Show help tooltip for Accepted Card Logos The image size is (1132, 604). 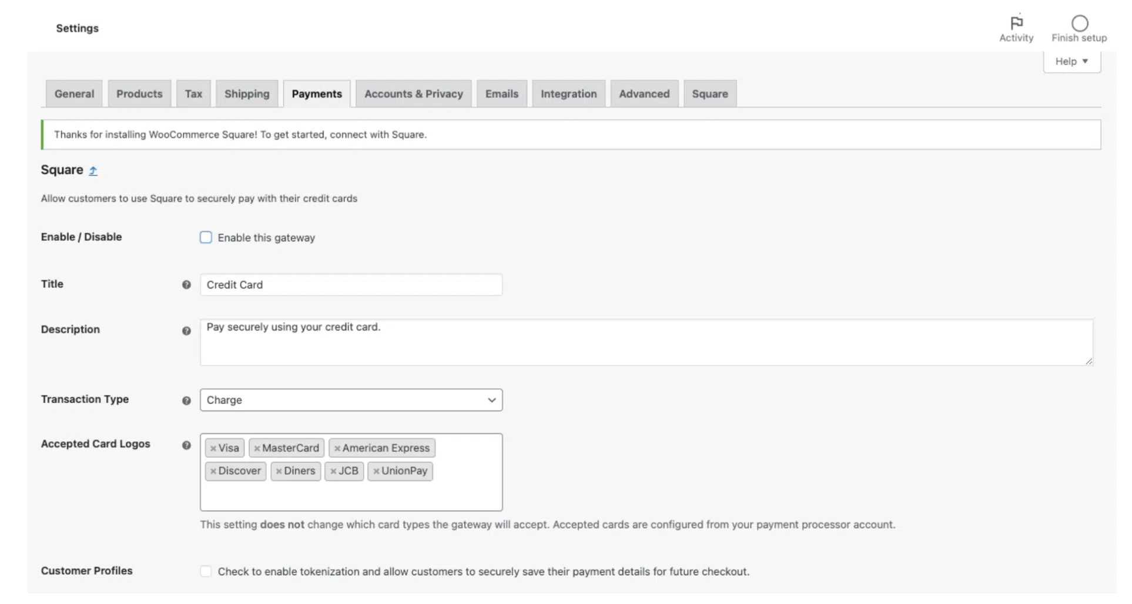(x=187, y=446)
